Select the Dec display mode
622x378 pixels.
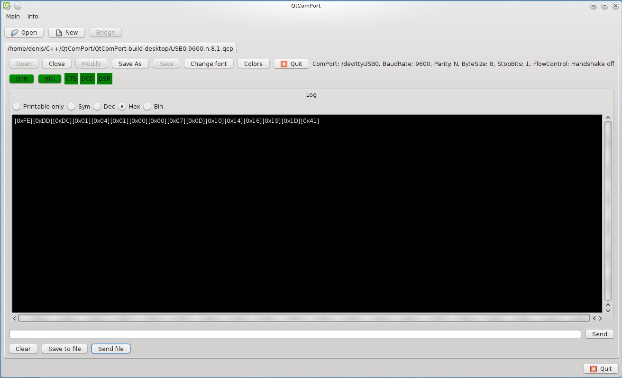104,106
